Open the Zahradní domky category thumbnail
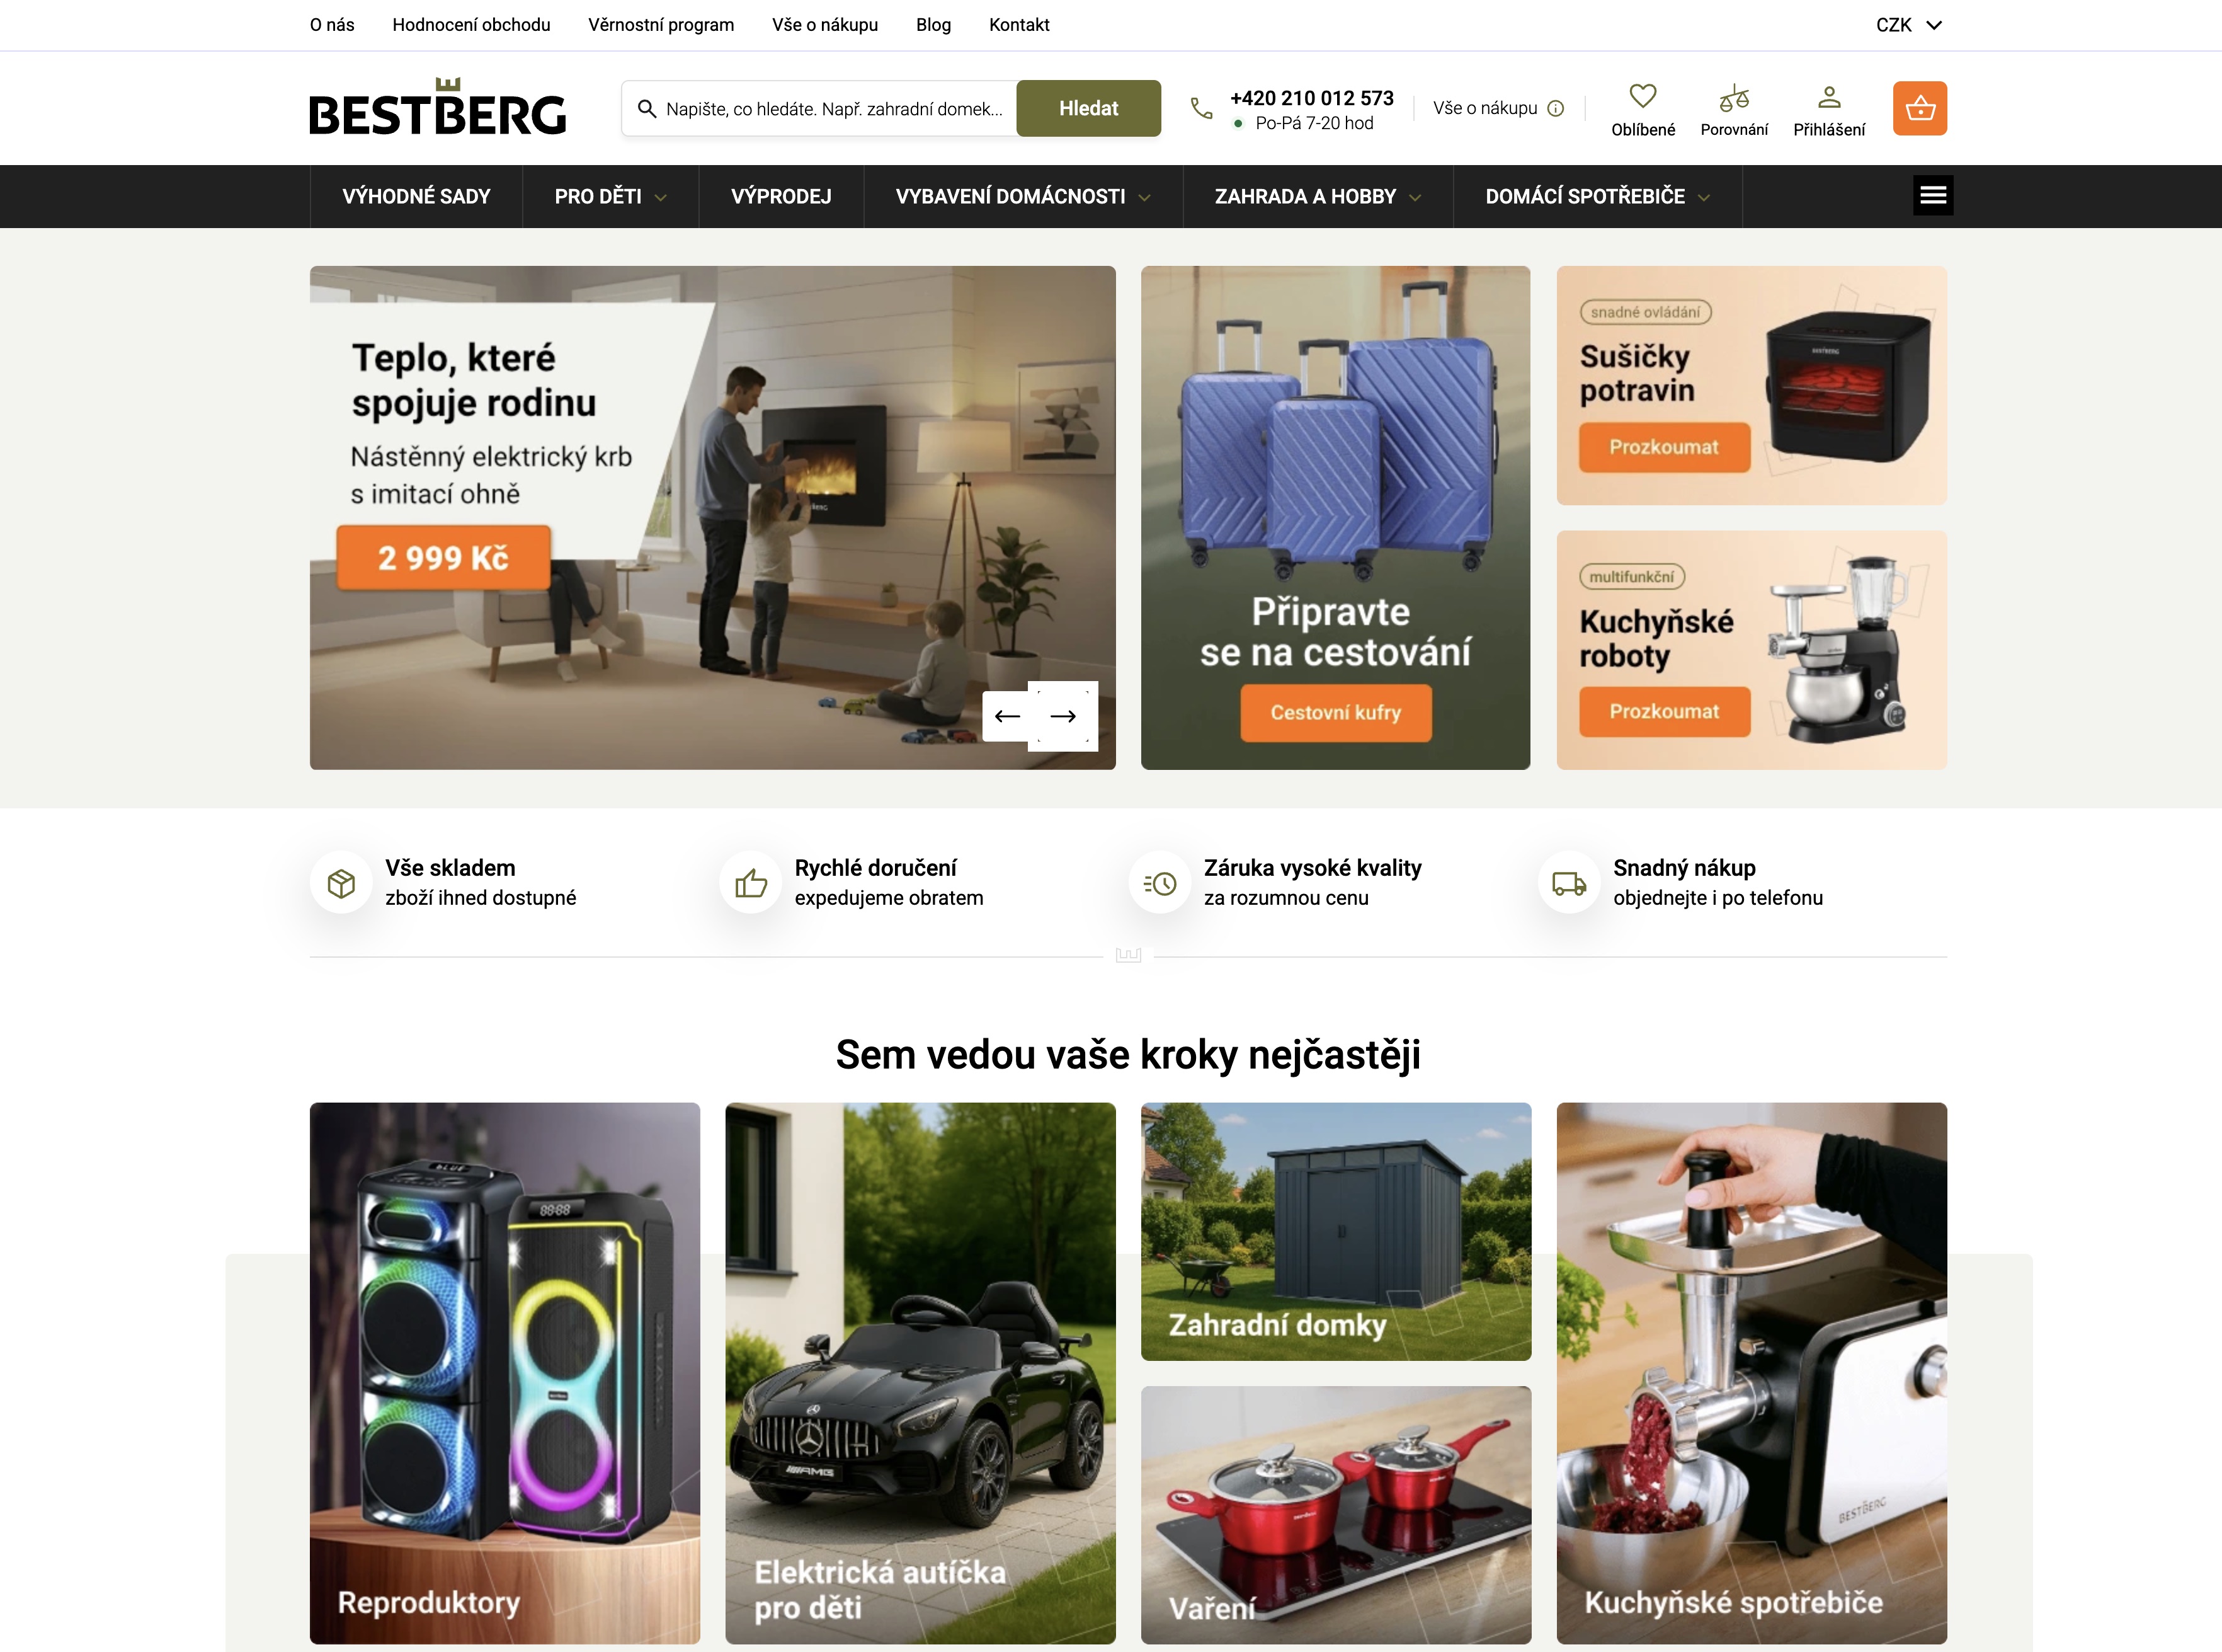The height and width of the screenshot is (1652, 2222). (x=1335, y=1231)
